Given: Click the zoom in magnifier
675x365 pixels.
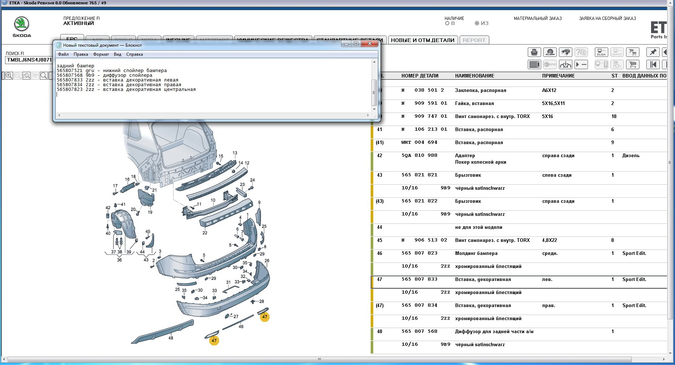Looking at the screenshot, I should [9, 76].
